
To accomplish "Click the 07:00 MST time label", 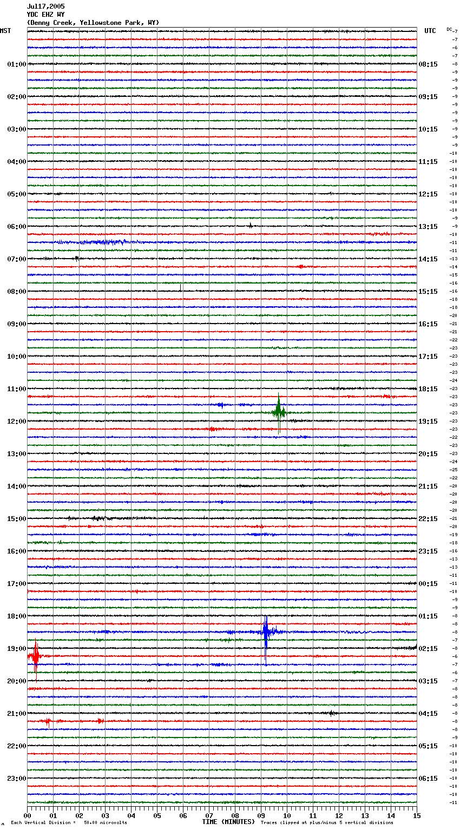I will click(x=17, y=259).
